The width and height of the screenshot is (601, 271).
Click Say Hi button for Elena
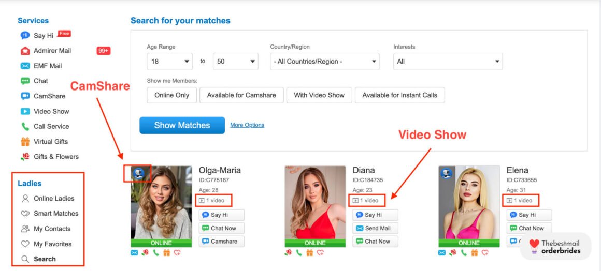click(530, 215)
